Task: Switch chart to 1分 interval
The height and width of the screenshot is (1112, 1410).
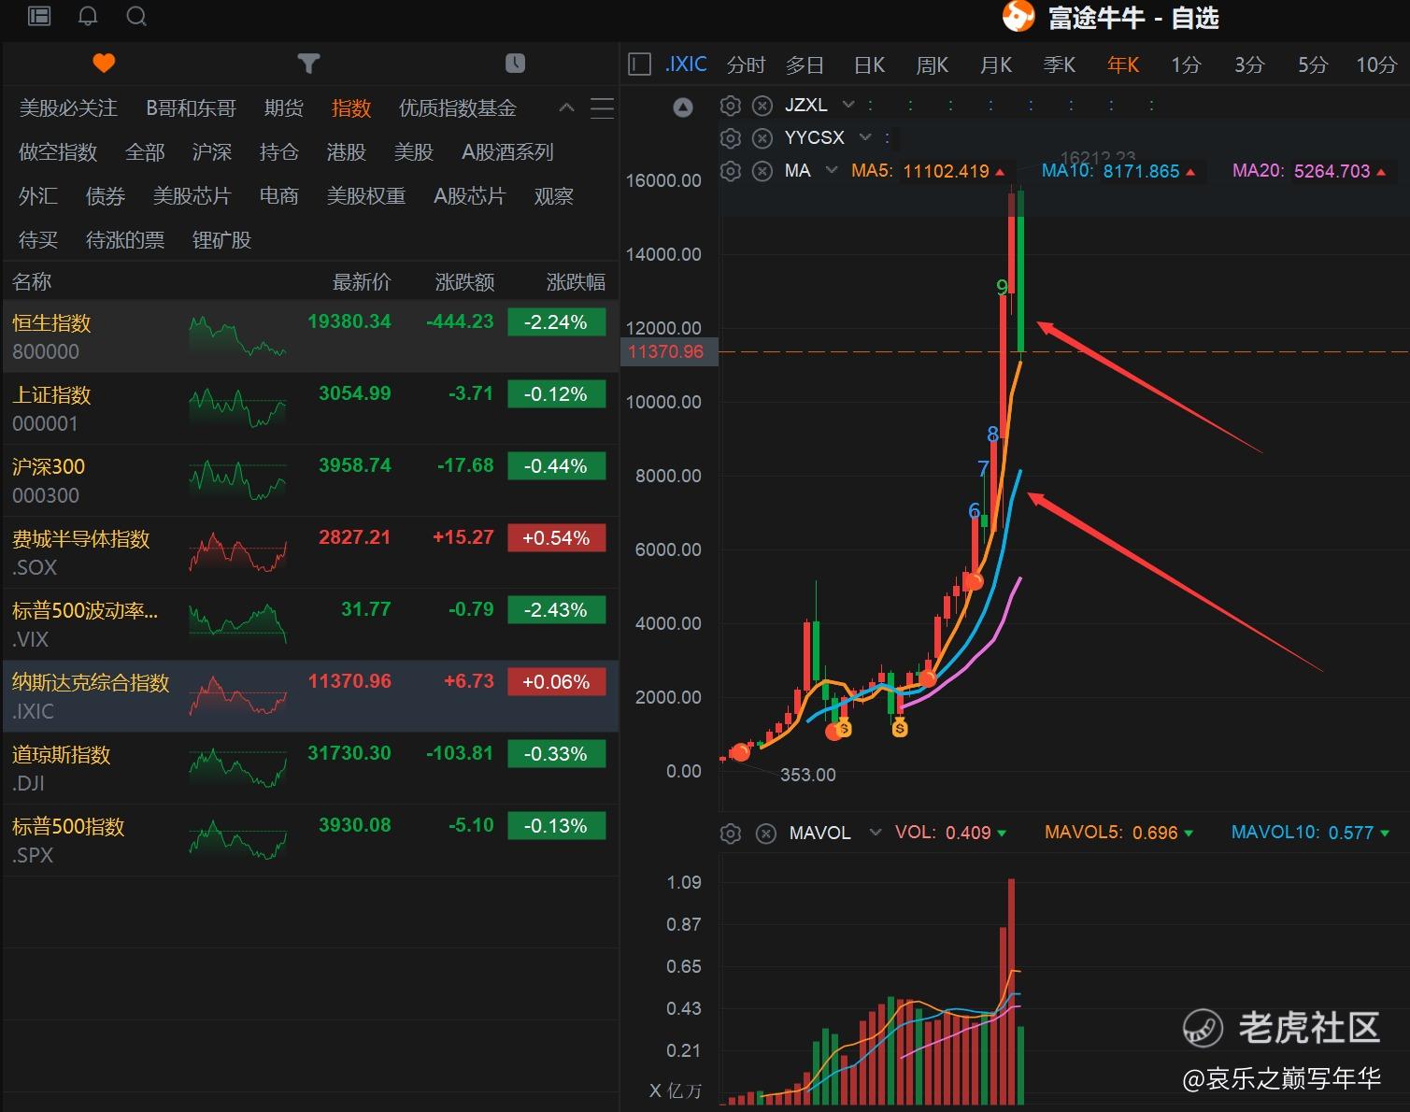Action: click(x=1186, y=64)
